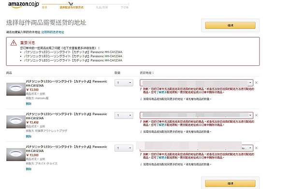Image resolution: width=290 pixels, height=189 pixels.
Task: Open quantity dropdown for ¥13,500 item
Action: (x=124, y=83)
